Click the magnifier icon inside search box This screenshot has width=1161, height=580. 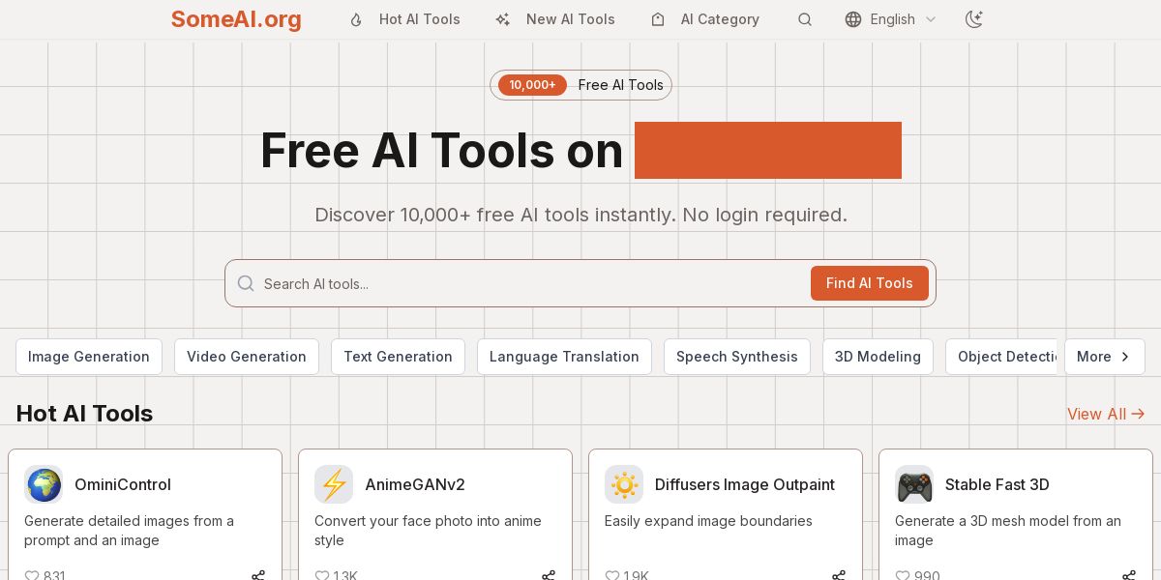click(x=246, y=283)
